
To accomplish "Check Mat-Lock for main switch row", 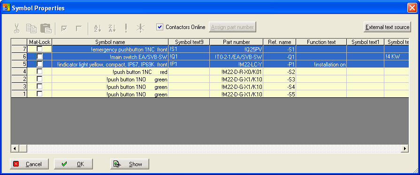I will click(39, 56).
